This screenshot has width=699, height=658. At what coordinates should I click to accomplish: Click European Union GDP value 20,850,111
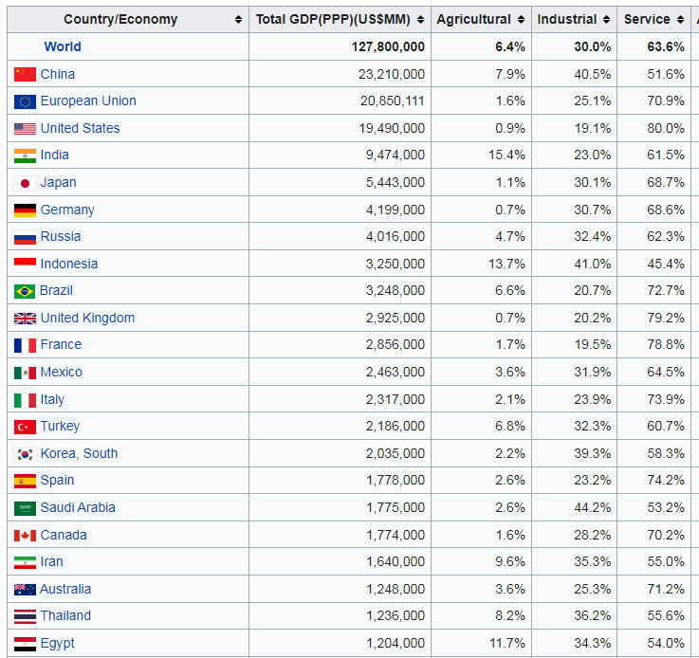click(x=393, y=101)
